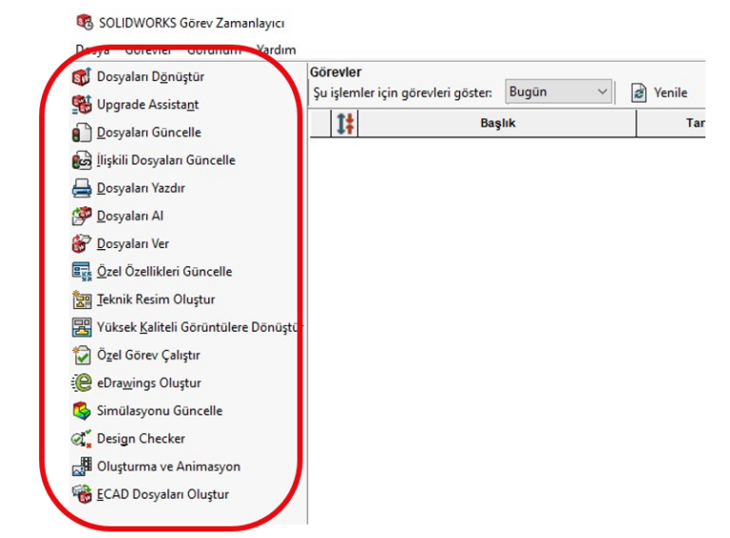
Task: Click the Yenile refresh button
Action: tap(659, 93)
